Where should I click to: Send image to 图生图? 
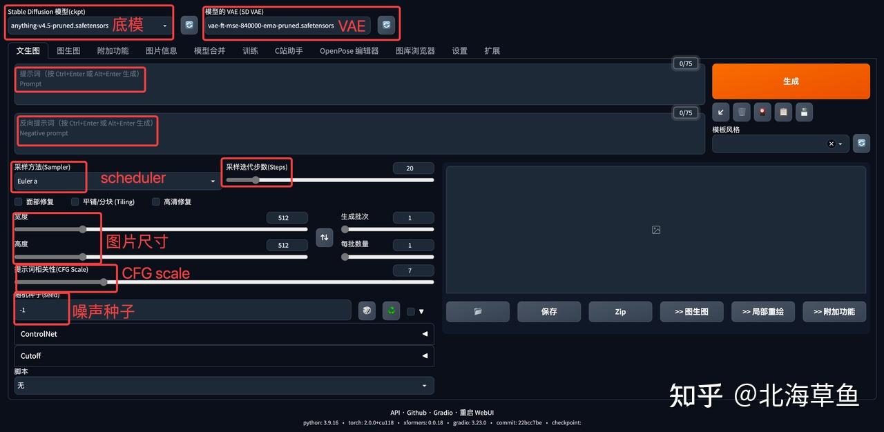[692, 311]
